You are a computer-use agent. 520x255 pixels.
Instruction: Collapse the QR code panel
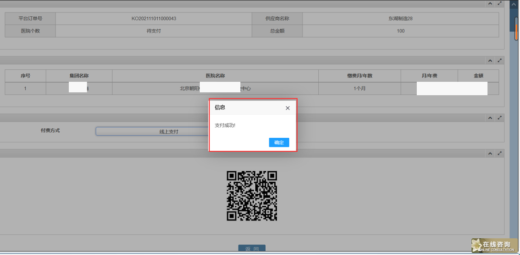tap(490, 154)
